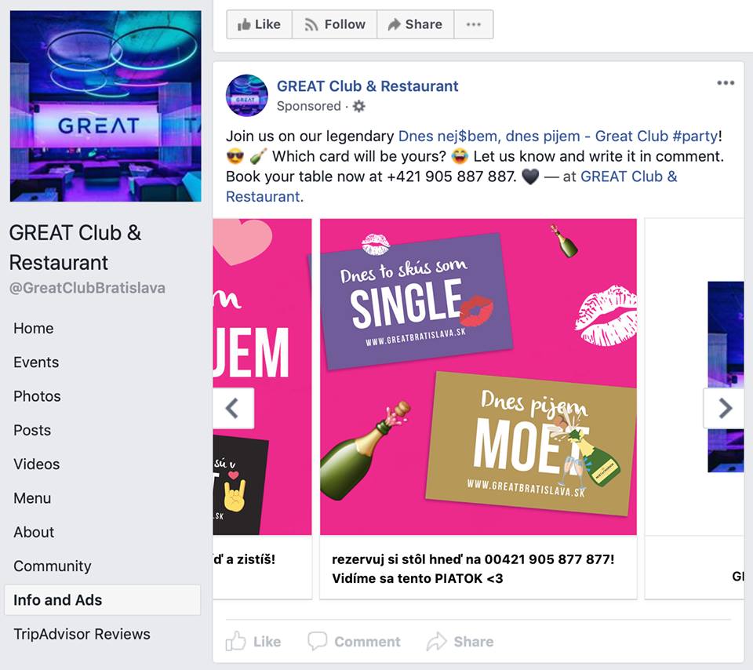The height and width of the screenshot is (670, 753).
Task: Follow the page via Follow button
Action: pyautogui.click(x=335, y=24)
